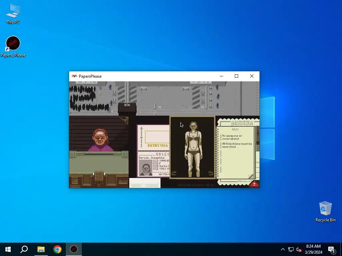The height and width of the screenshot is (256, 342).
Task: Click the intercom speaker grille on the counter
Action: (99, 175)
